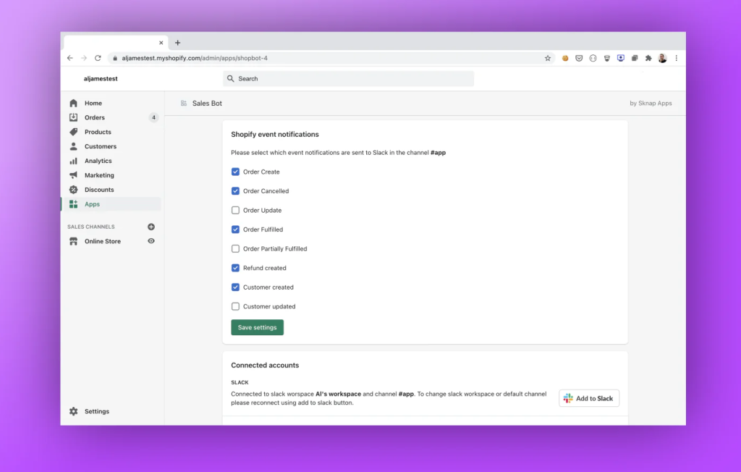Screen dimensions: 741x472
Task: Open Orders from the sidebar
Action: (94, 117)
